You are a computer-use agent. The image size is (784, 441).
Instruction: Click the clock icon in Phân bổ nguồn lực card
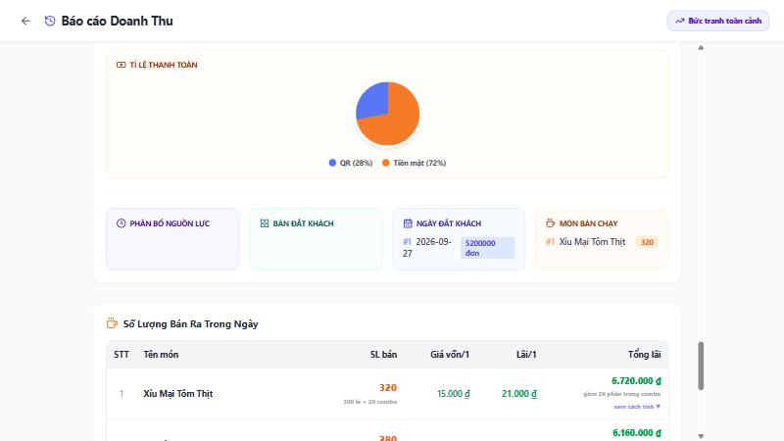click(121, 223)
